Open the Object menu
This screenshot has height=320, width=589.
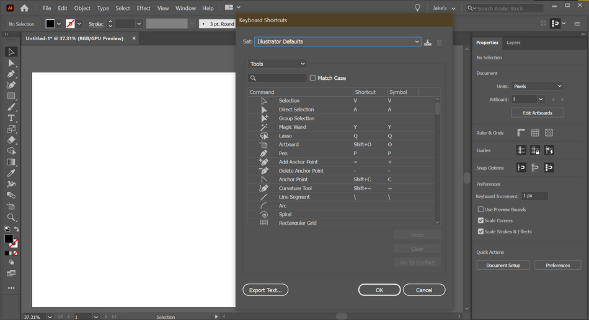click(x=82, y=8)
